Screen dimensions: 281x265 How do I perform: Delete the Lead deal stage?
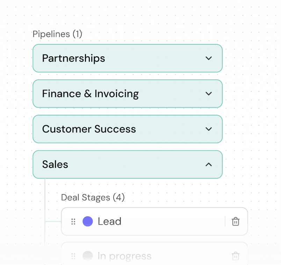236,221
